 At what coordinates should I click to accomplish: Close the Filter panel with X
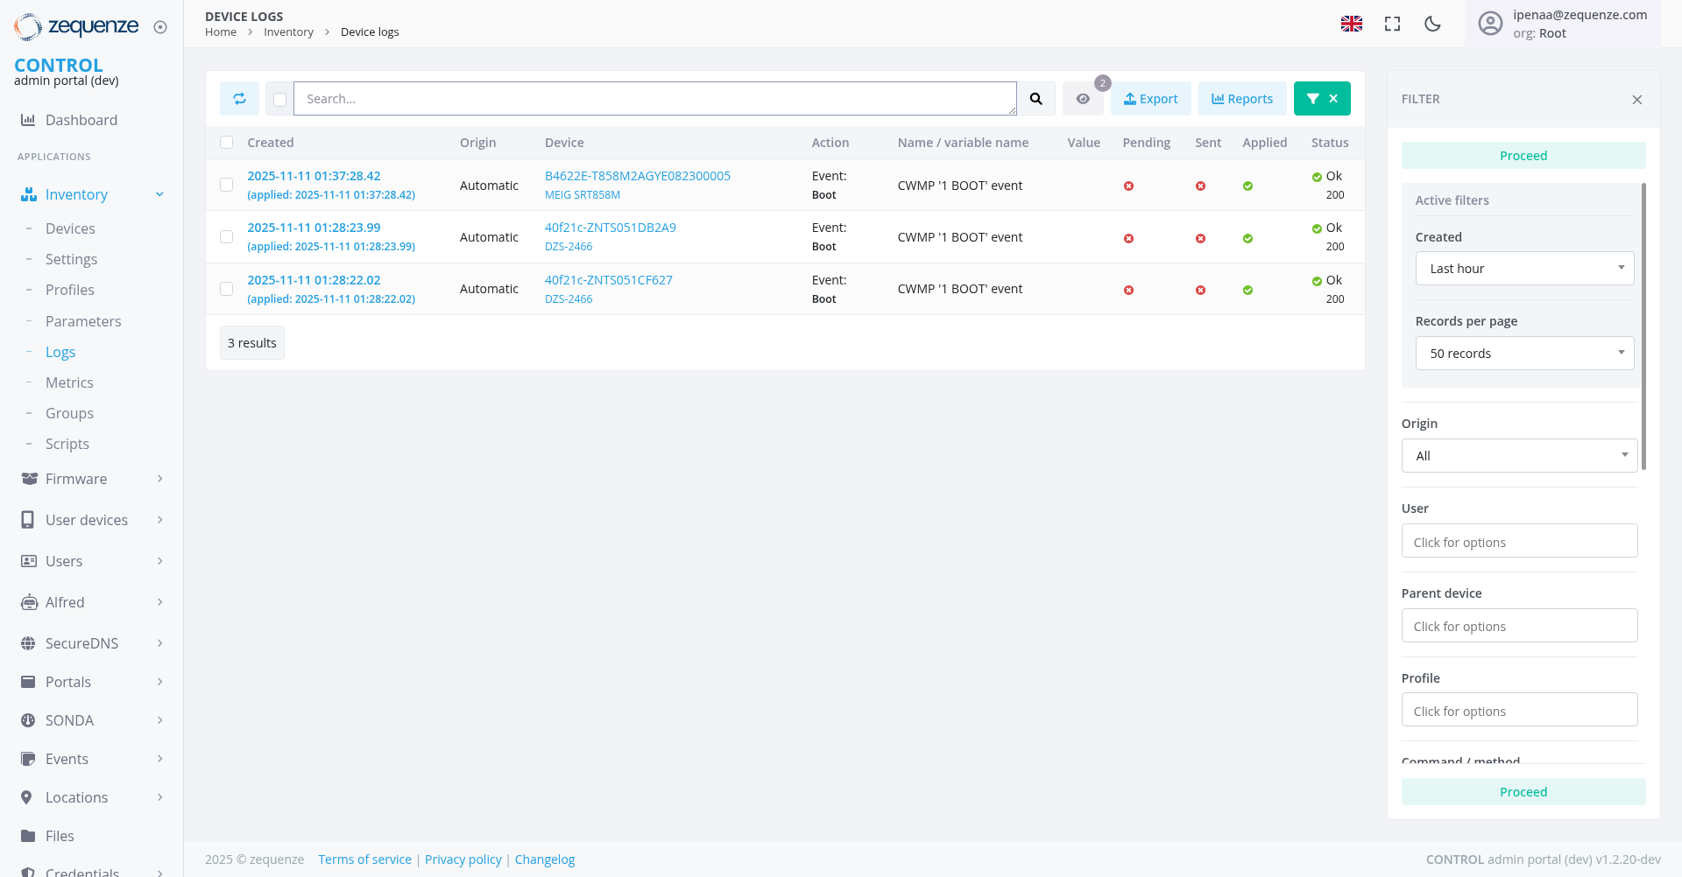tap(1637, 100)
